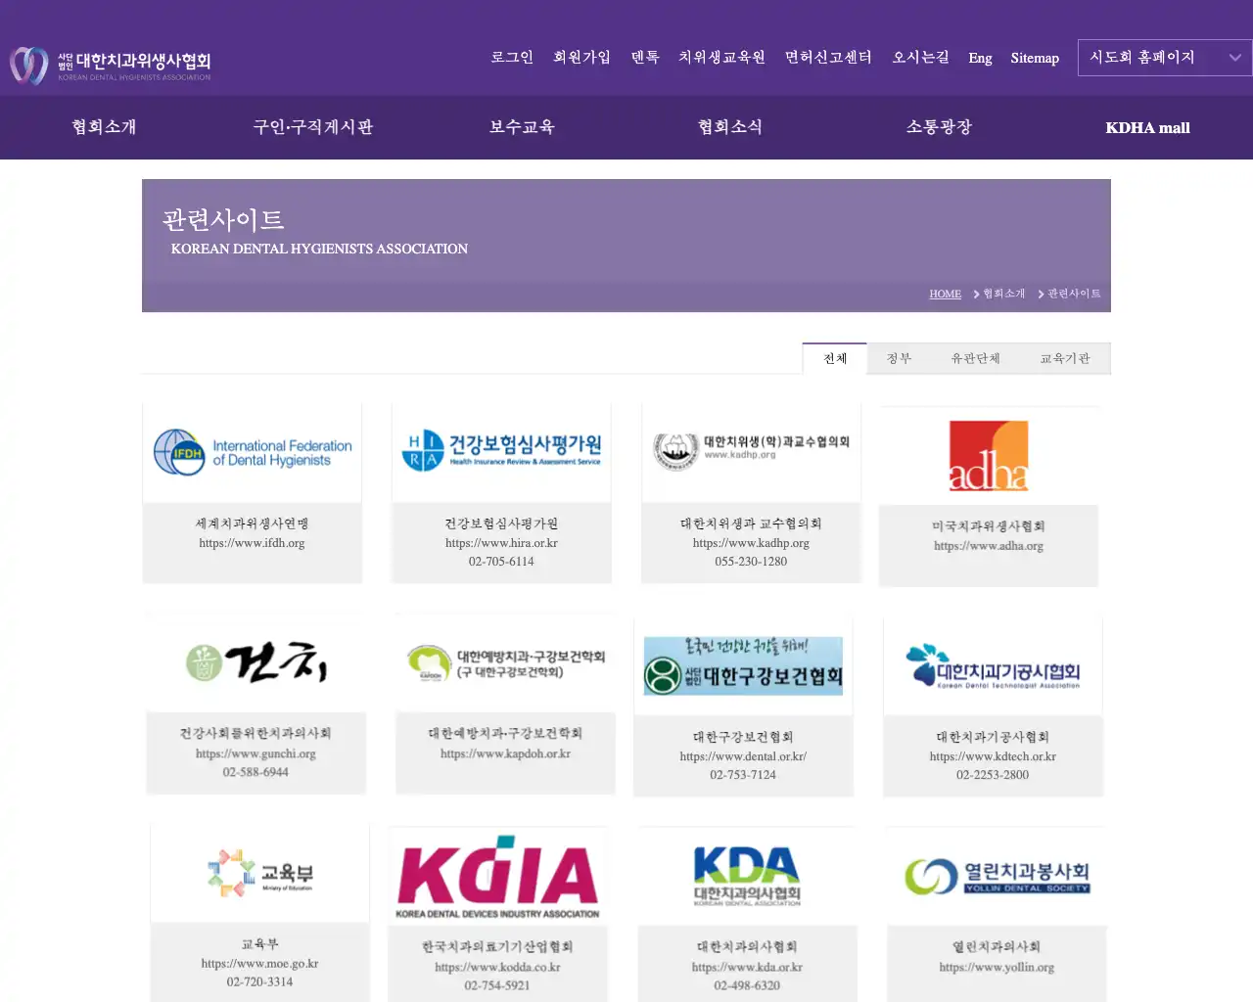The width and height of the screenshot is (1253, 1002).
Task: Switch to the 정부 tab
Action: (898, 358)
